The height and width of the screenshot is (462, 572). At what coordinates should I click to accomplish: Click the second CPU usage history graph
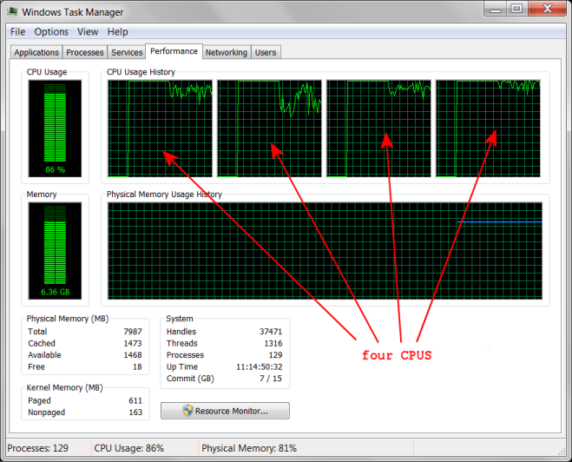click(x=269, y=129)
